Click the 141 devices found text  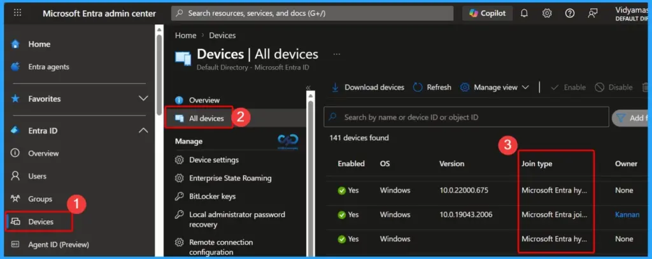359,137
